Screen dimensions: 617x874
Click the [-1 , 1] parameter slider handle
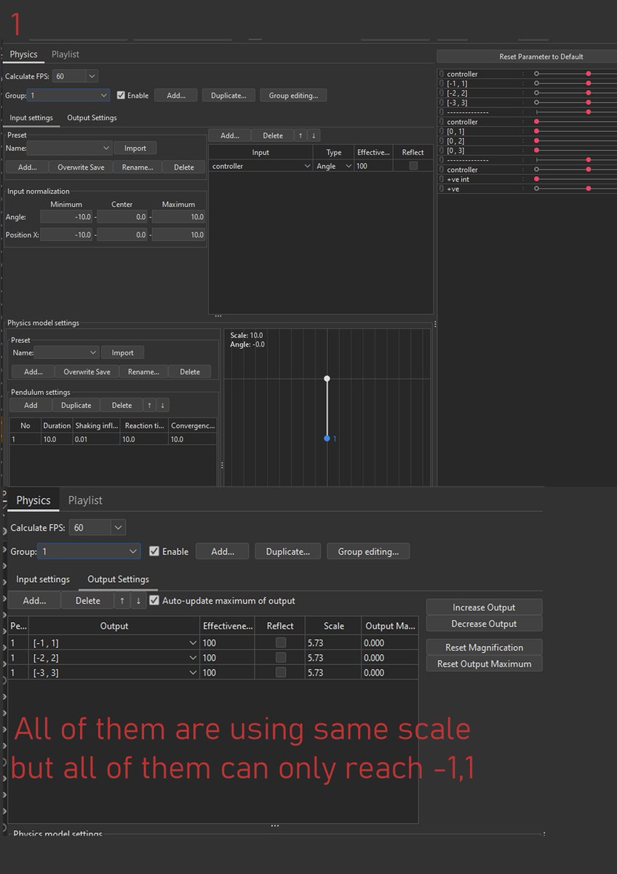coord(589,84)
